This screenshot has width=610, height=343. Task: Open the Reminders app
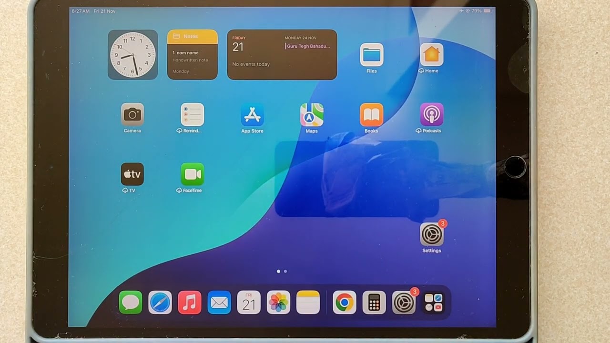(x=192, y=114)
